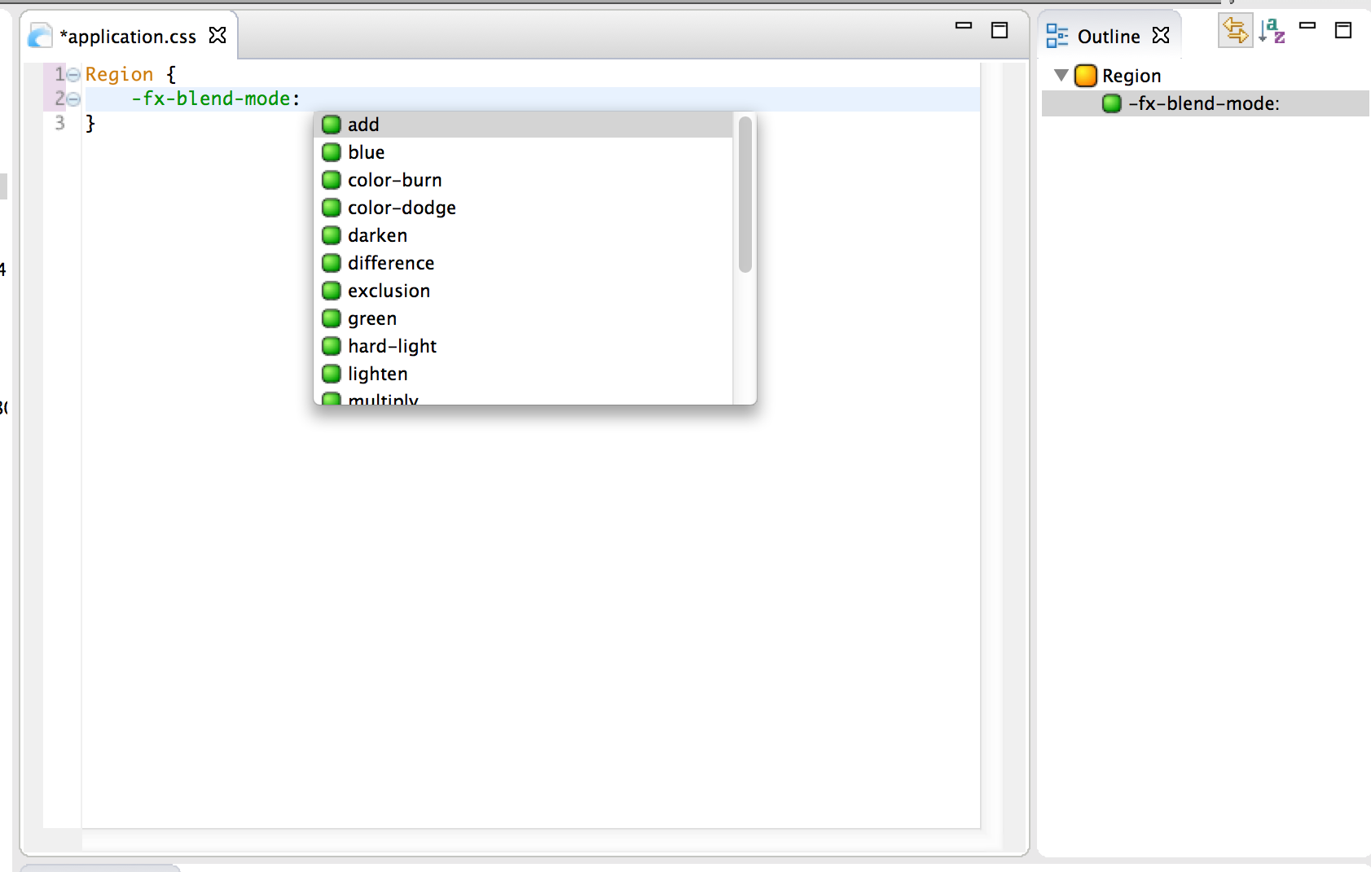Viewport: 1371px width, 872px height.
Task: Maximize the editor pane
Action: 1000,30
